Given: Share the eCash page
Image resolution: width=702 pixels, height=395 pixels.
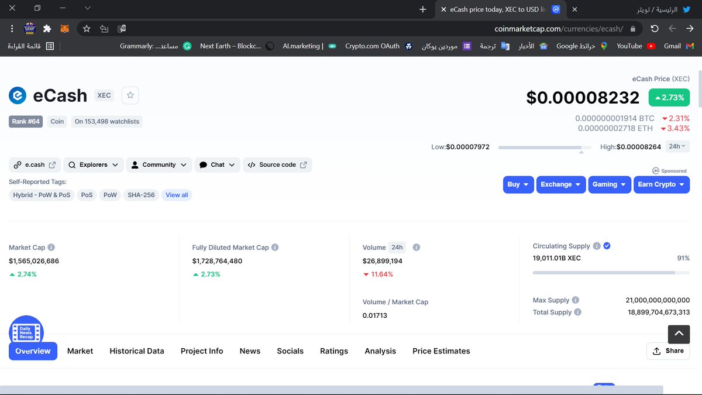Looking at the screenshot, I should click(x=668, y=351).
